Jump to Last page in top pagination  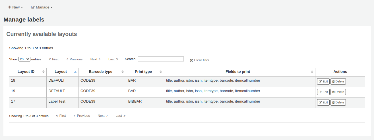click(113, 59)
